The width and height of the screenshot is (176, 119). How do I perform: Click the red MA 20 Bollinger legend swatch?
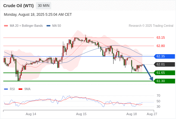pos(6,26)
